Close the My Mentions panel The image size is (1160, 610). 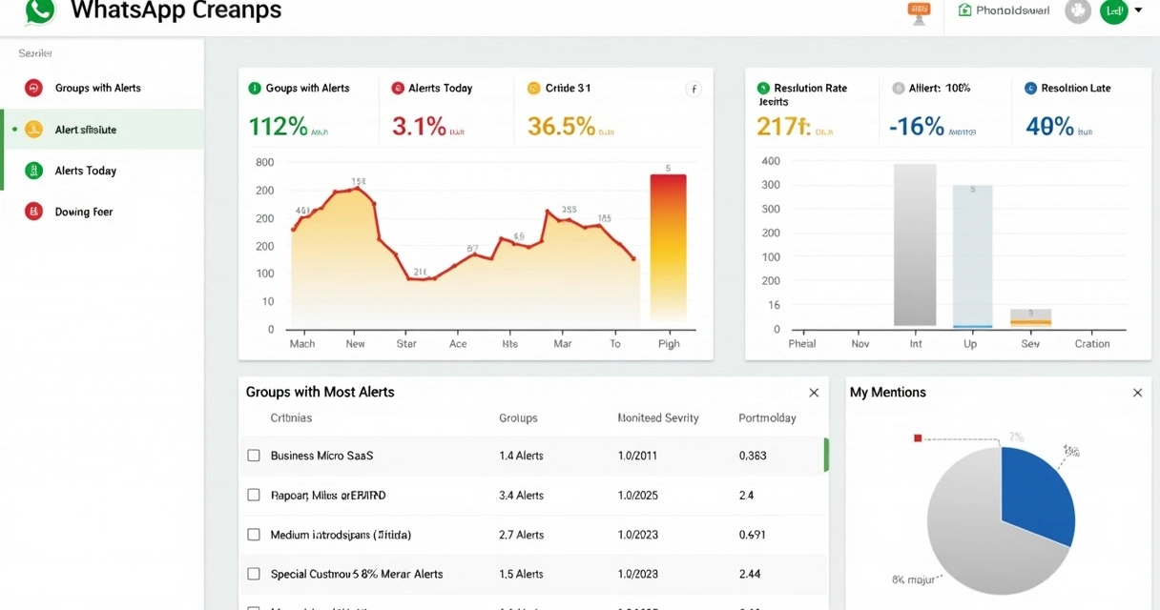point(1137,393)
